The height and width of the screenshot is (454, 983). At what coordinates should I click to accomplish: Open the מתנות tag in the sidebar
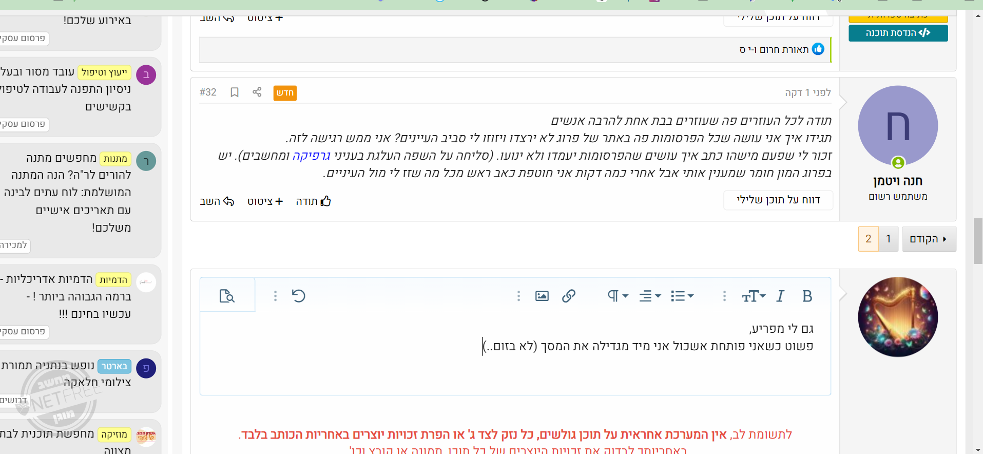click(115, 159)
